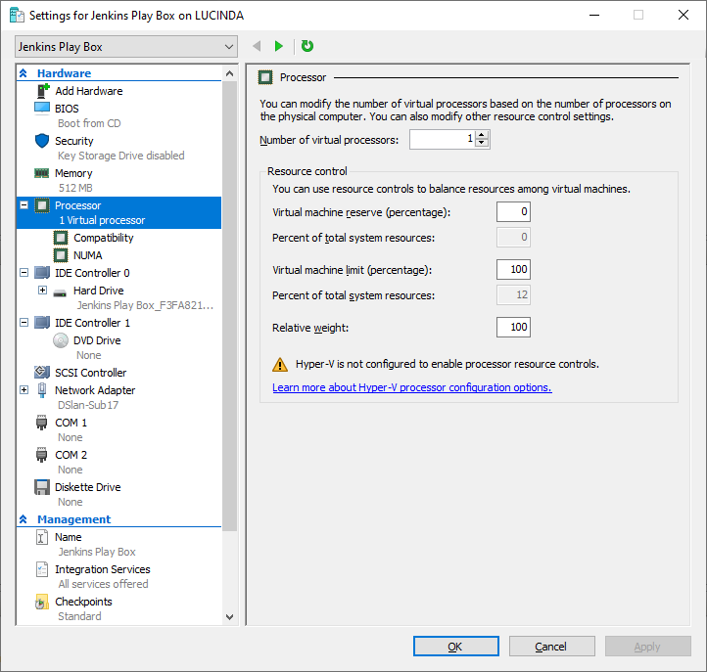
Task: Click the Checkpoints icon
Action: pos(42,602)
